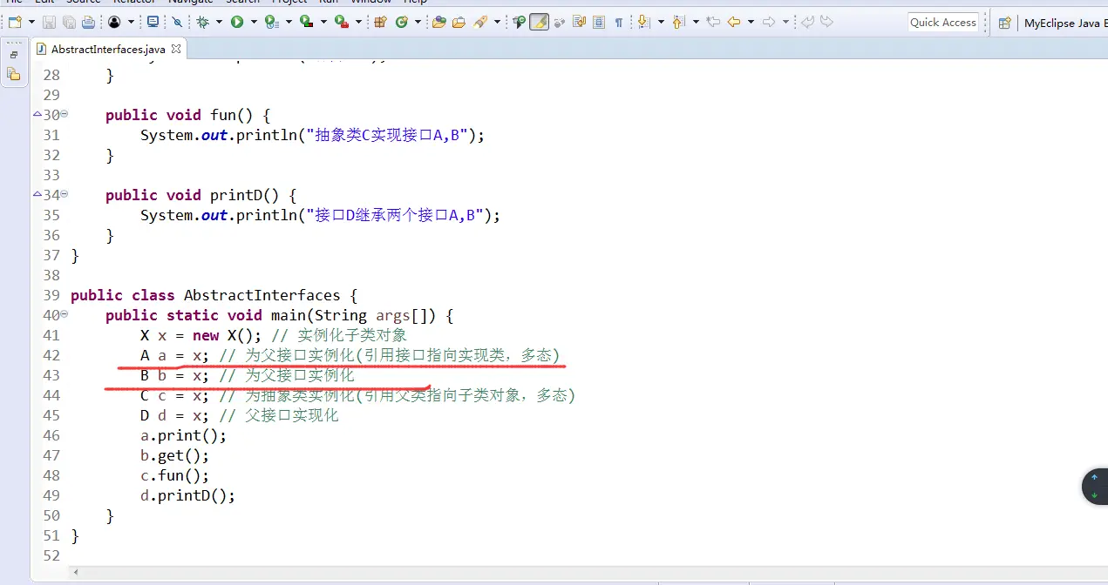The width and height of the screenshot is (1108, 585).
Task: Click the green Run icon with red toolbox
Action: (x=340, y=22)
